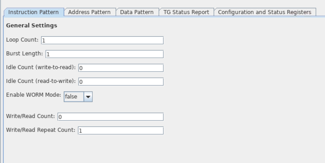The height and width of the screenshot is (163, 325).
Task: Focus the Write/Read Count input field
Action: (110, 117)
